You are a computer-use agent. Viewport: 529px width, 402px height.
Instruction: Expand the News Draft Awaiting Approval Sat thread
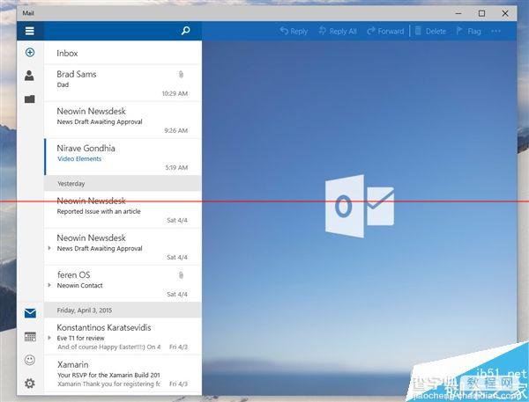point(49,248)
